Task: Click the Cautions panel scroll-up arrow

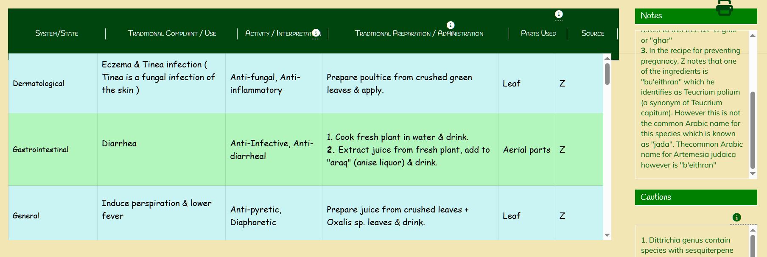Action: (x=753, y=230)
